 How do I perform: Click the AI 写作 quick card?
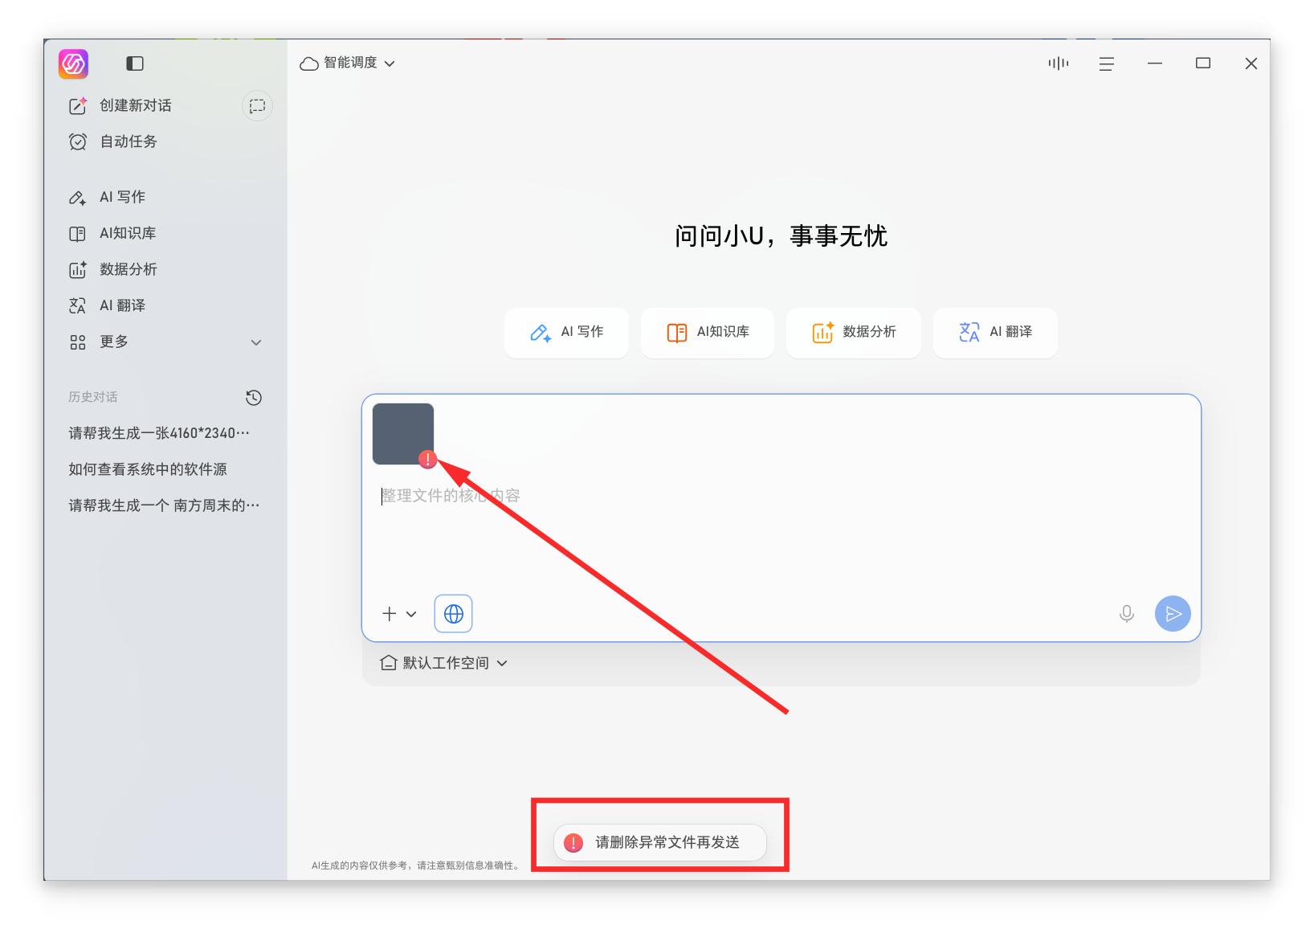tap(566, 333)
